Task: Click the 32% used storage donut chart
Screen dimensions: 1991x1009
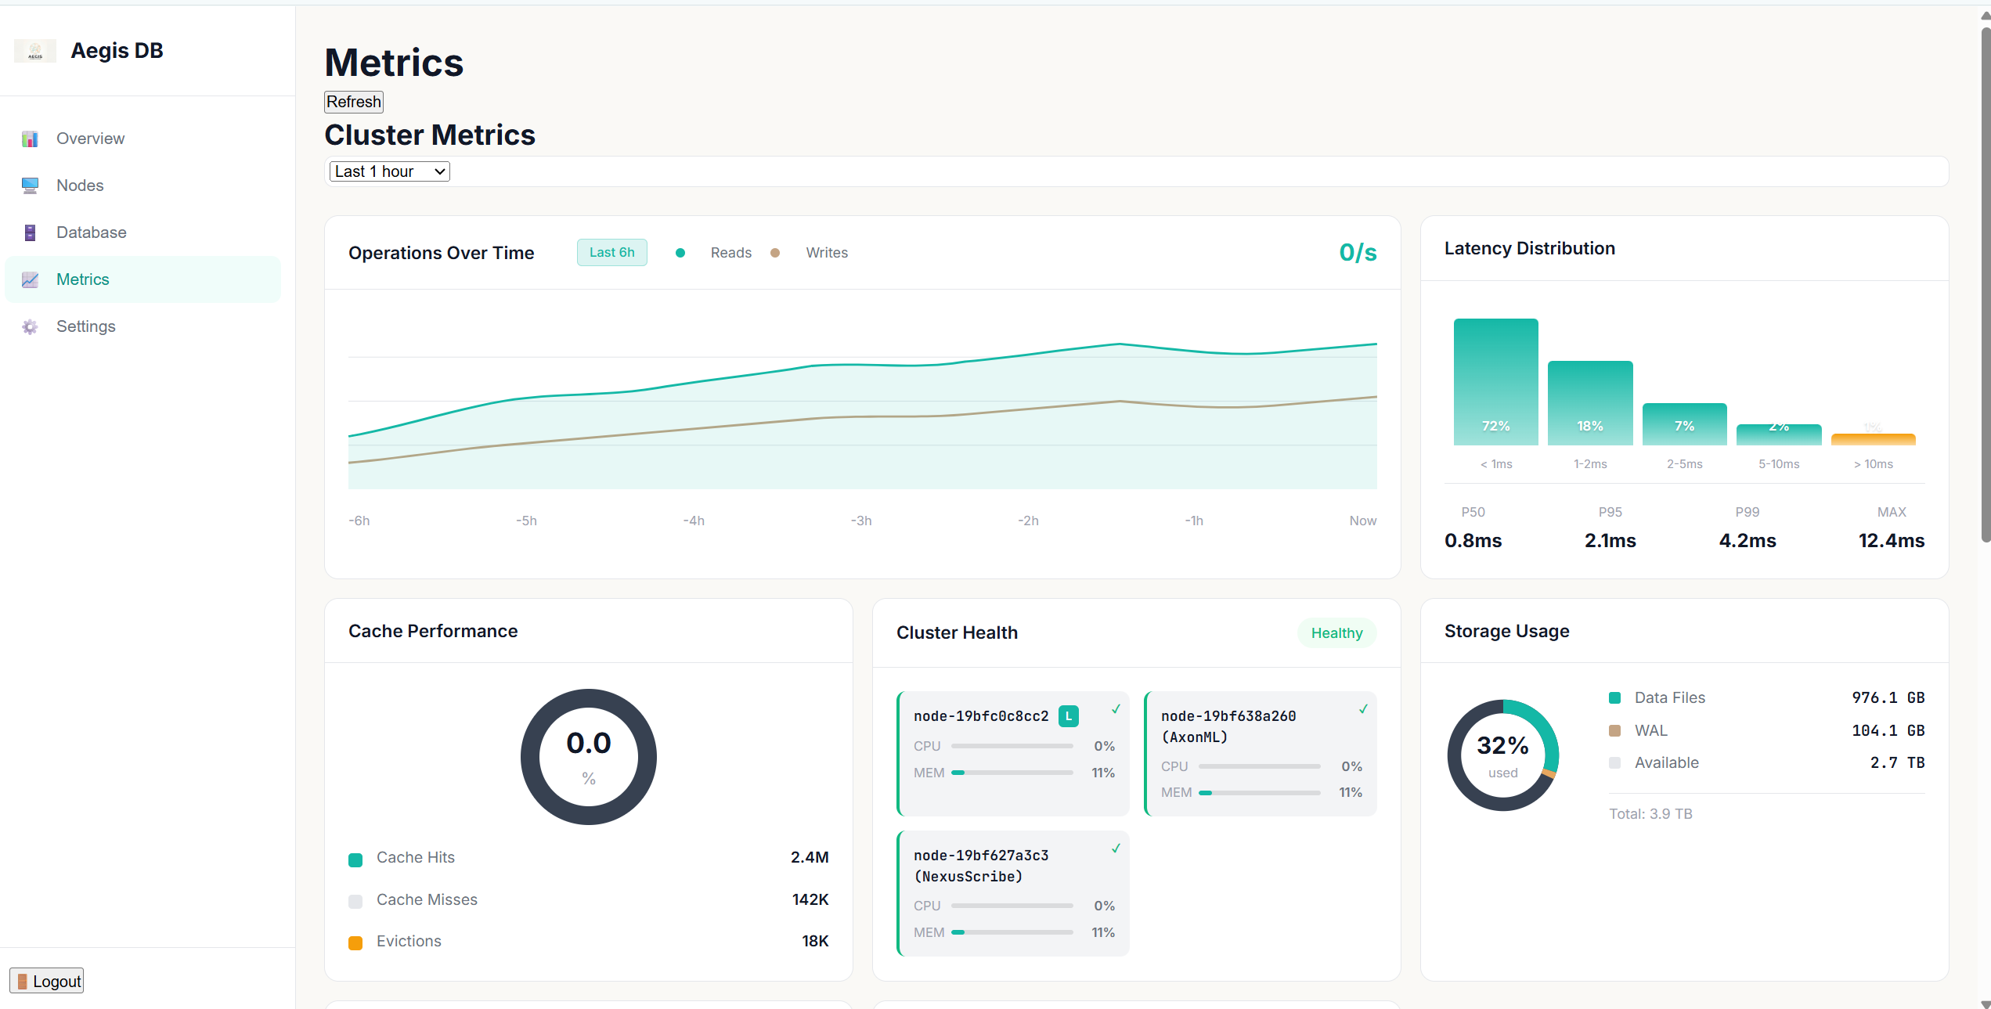Action: click(1502, 754)
